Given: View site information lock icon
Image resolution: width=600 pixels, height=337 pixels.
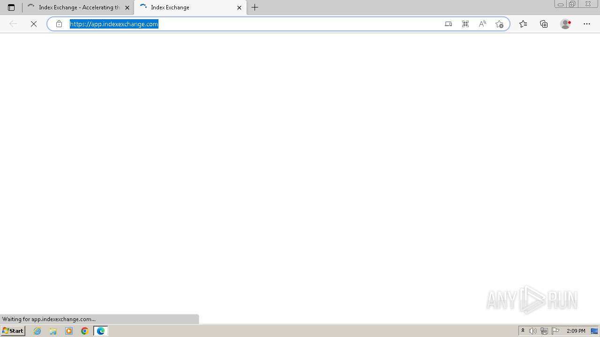Looking at the screenshot, I should pyautogui.click(x=59, y=24).
